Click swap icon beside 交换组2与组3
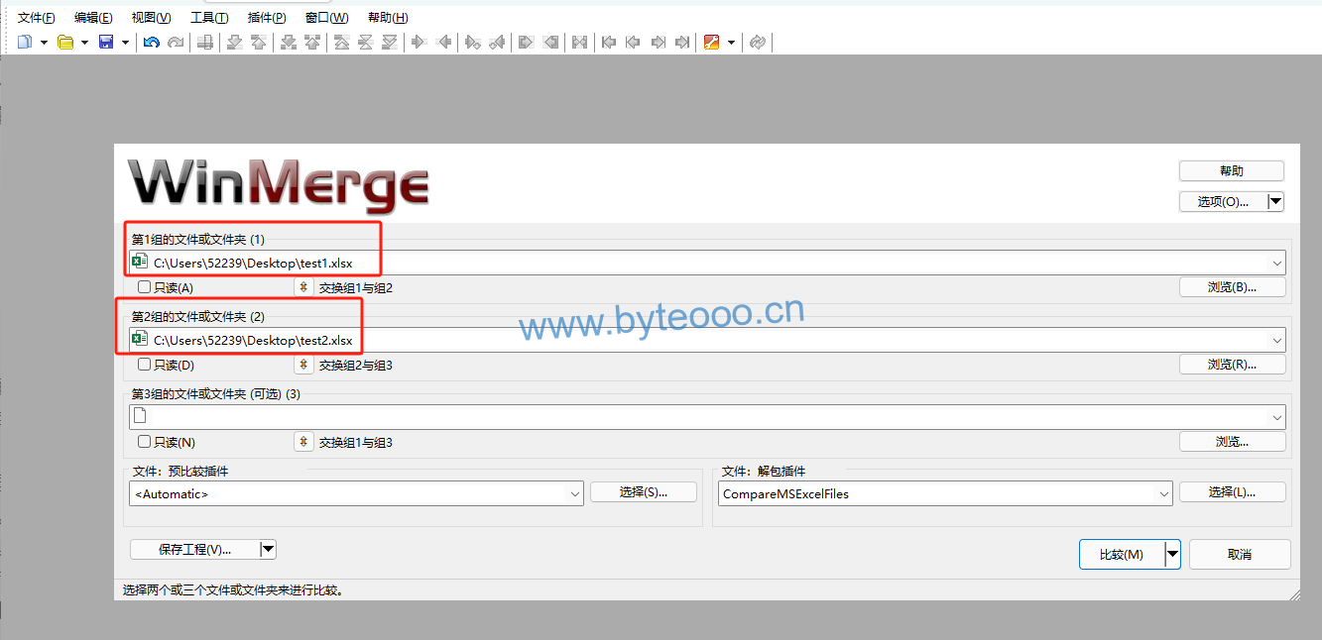The height and width of the screenshot is (640, 1322). point(304,365)
